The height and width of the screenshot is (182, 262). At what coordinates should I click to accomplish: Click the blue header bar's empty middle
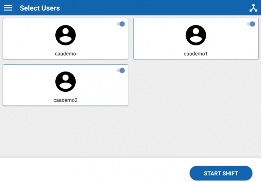(147, 8)
